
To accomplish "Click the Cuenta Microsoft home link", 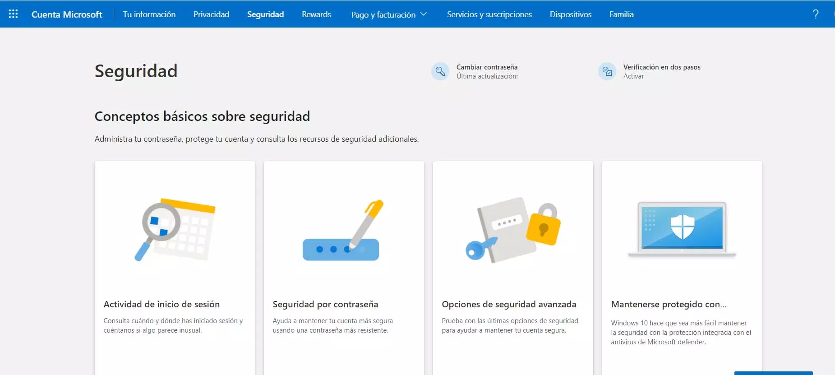I will tap(67, 14).
